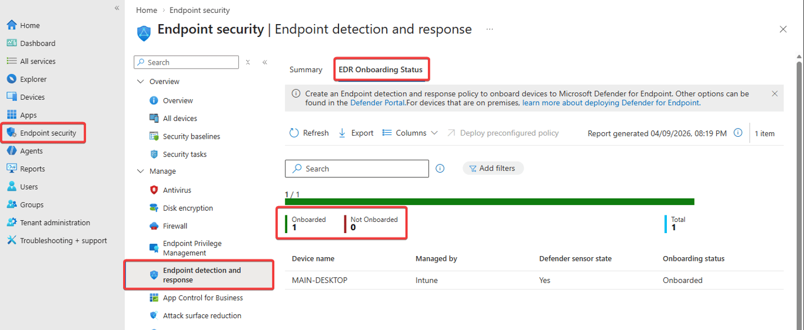The image size is (804, 330).
Task: Collapse the Manage section chevron
Action: coord(140,171)
